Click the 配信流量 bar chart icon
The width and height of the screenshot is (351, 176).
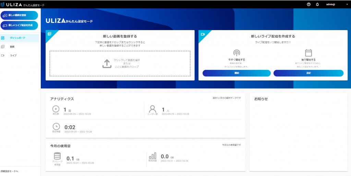click(153, 156)
